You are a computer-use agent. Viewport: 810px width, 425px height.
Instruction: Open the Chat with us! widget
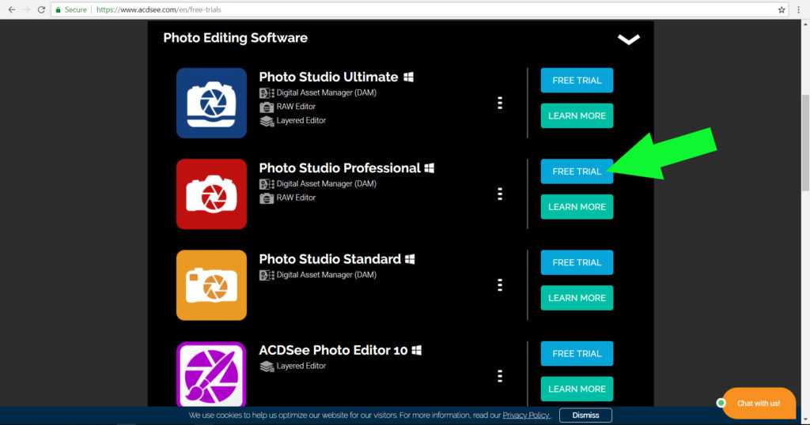pos(758,404)
